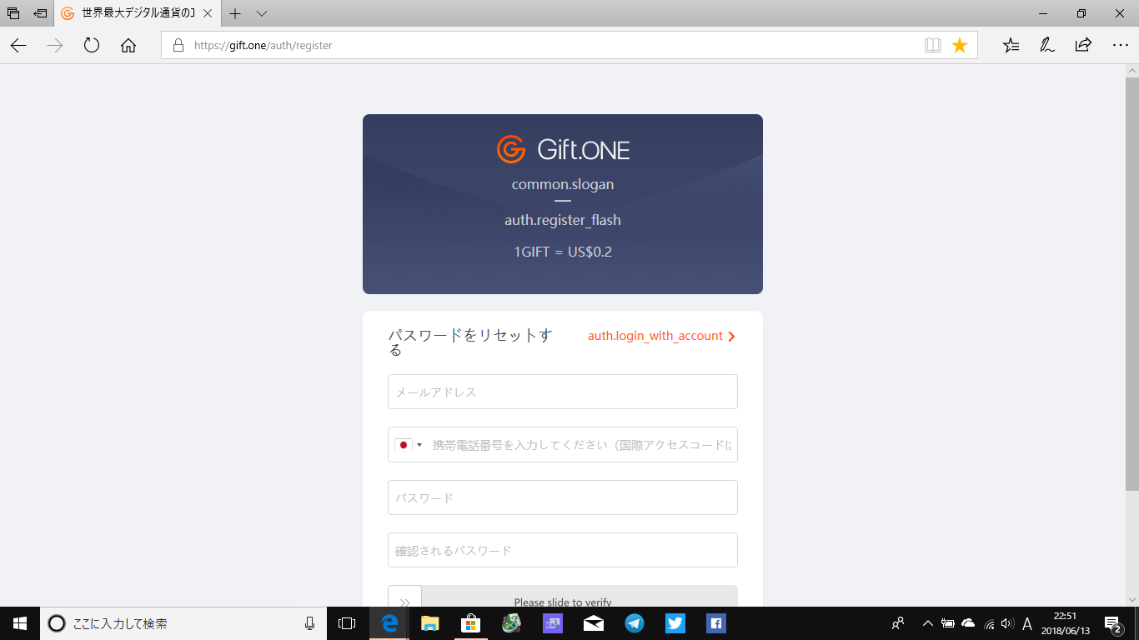Open the volume speaker control
1139x640 pixels.
pyautogui.click(x=1007, y=623)
